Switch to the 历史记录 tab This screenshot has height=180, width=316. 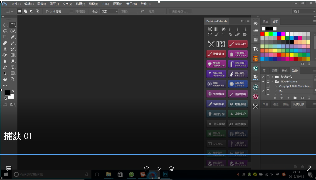(x=298, y=104)
